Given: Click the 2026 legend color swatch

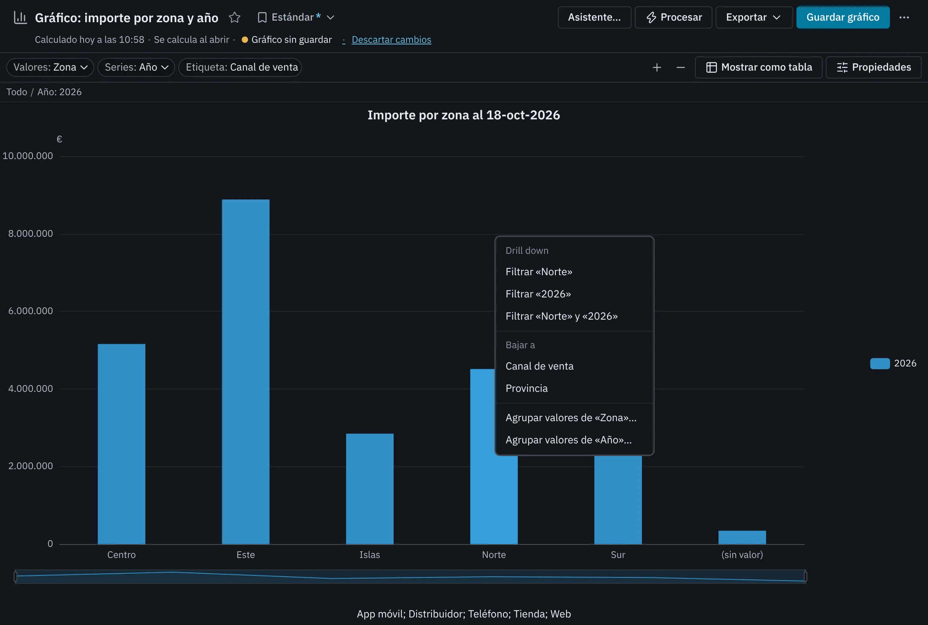Looking at the screenshot, I should click(880, 364).
